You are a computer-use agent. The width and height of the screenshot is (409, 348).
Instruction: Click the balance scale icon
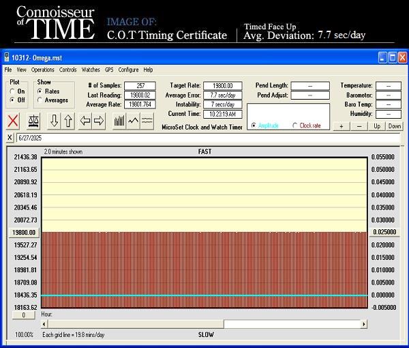pos(33,121)
